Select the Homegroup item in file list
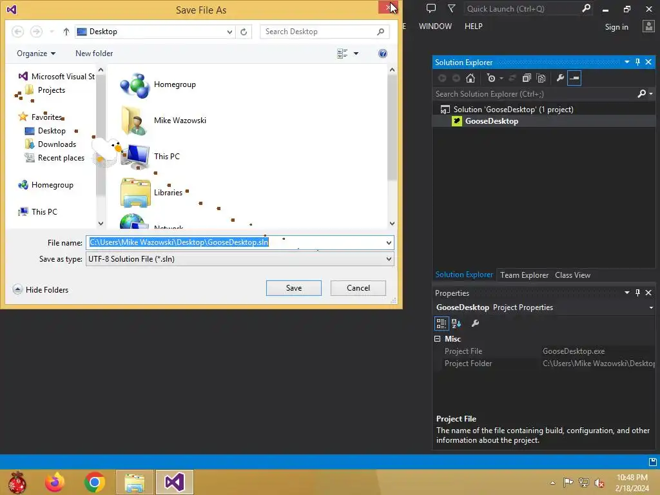 coord(175,84)
